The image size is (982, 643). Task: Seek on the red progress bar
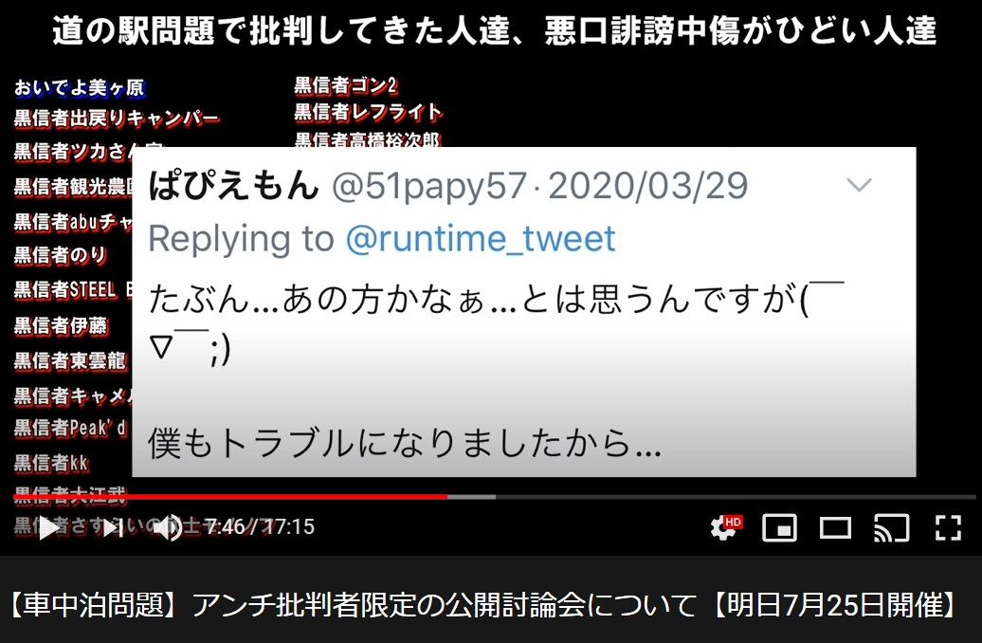pyautogui.click(x=230, y=497)
